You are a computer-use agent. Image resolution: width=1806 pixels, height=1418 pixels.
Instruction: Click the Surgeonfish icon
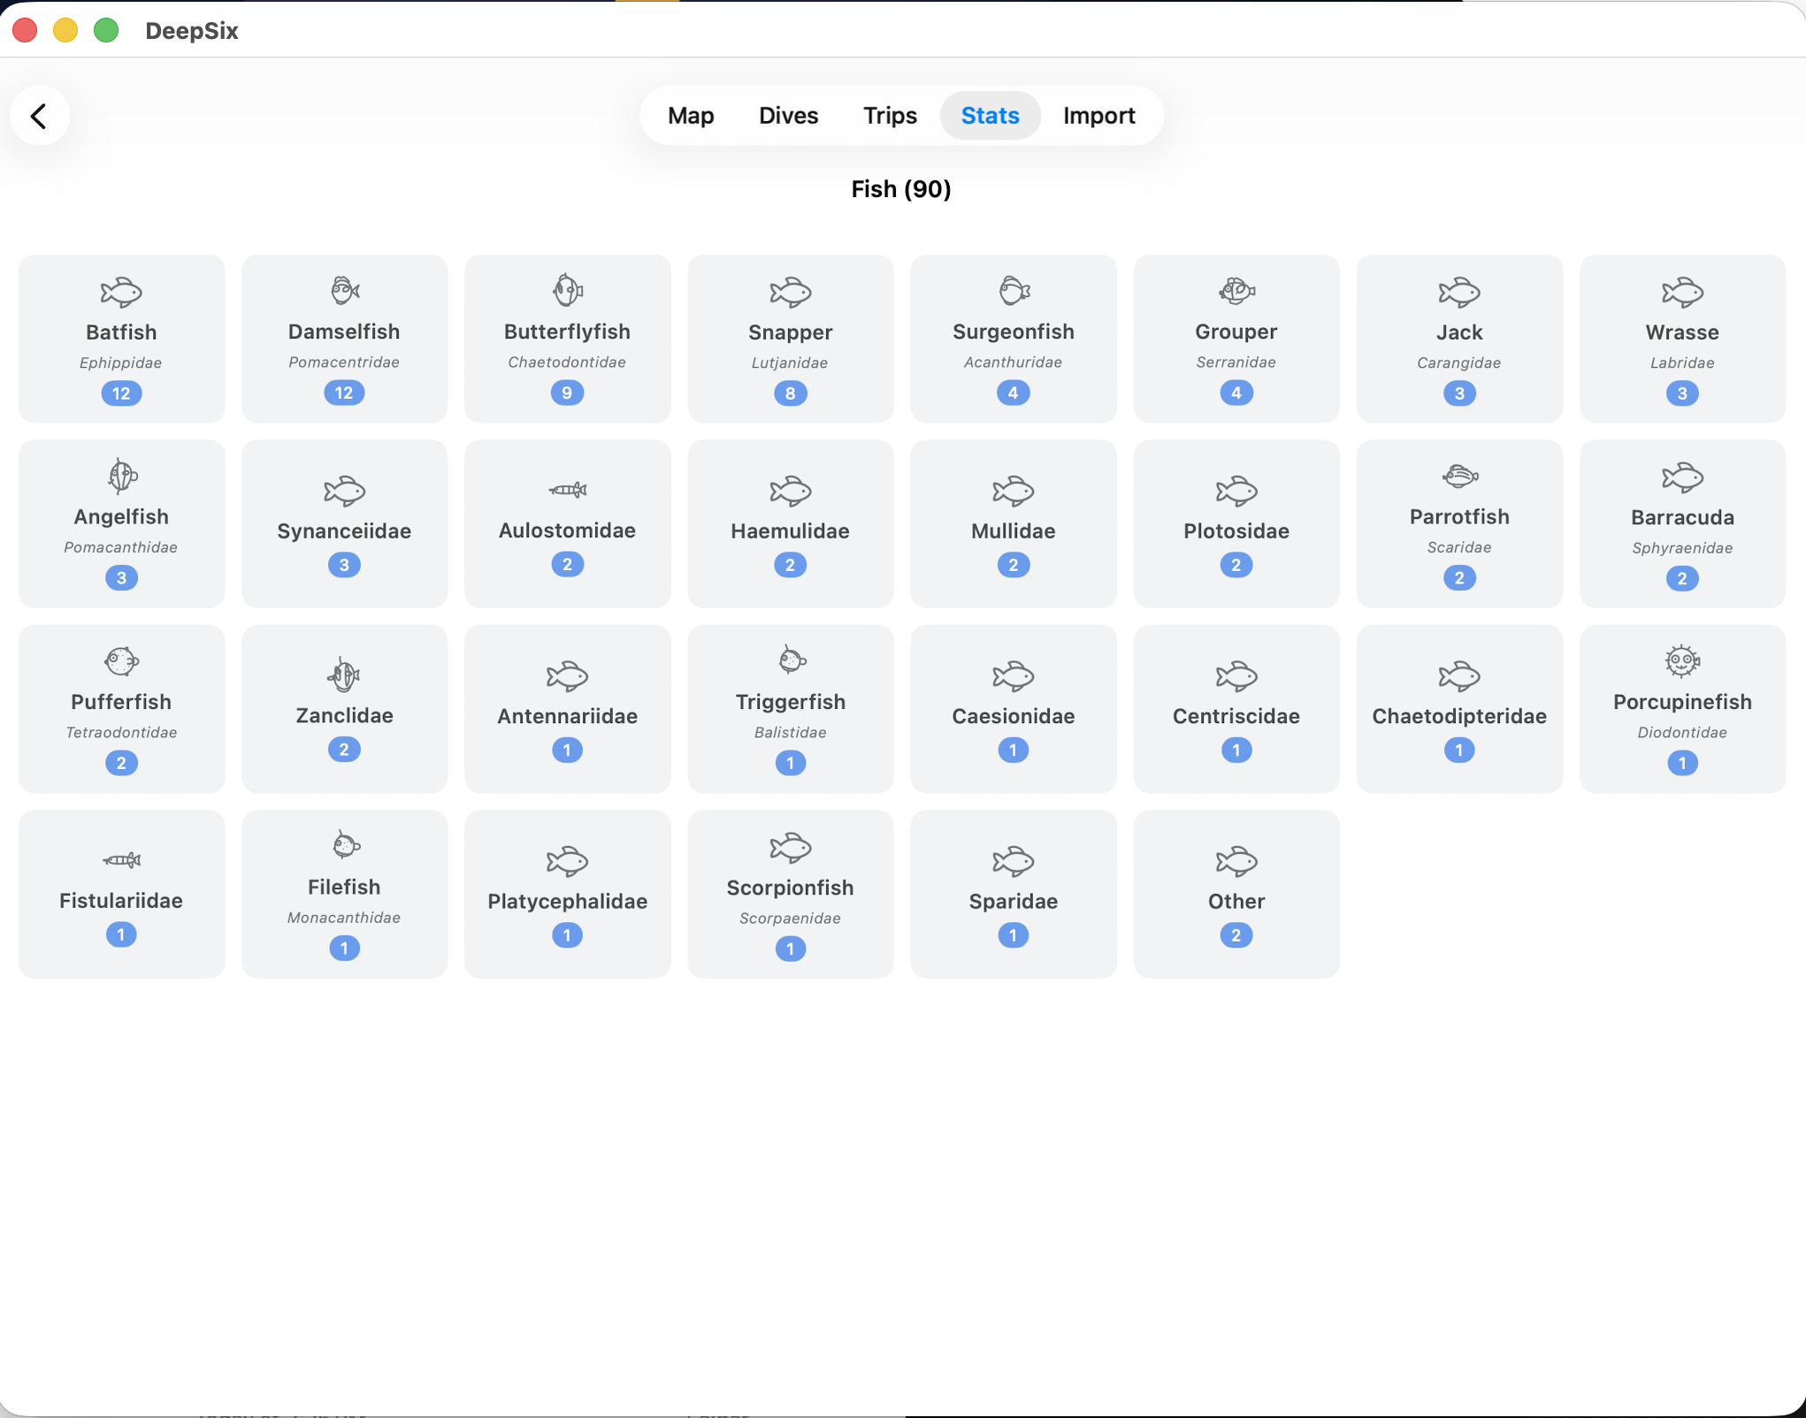click(1014, 290)
